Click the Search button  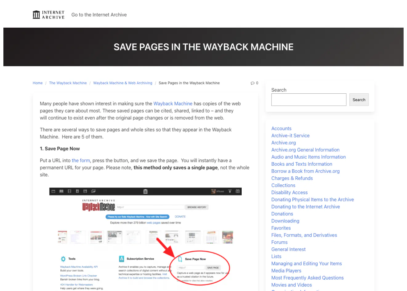(359, 100)
